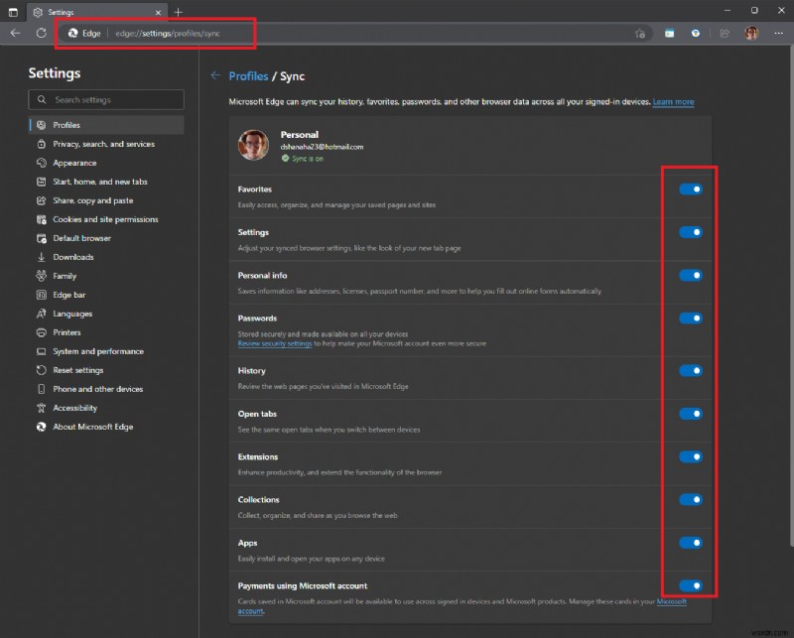
Task: Click the profile avatar icon in the browser toolbar
Action: pyautogui.click(x=752, y=33)
